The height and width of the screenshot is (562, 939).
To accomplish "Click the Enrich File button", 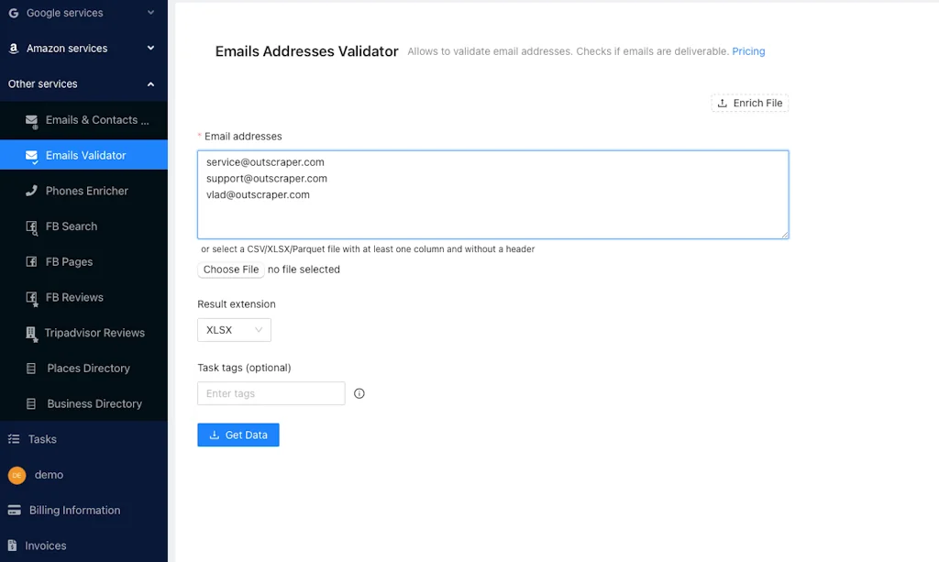I will 749,103.
